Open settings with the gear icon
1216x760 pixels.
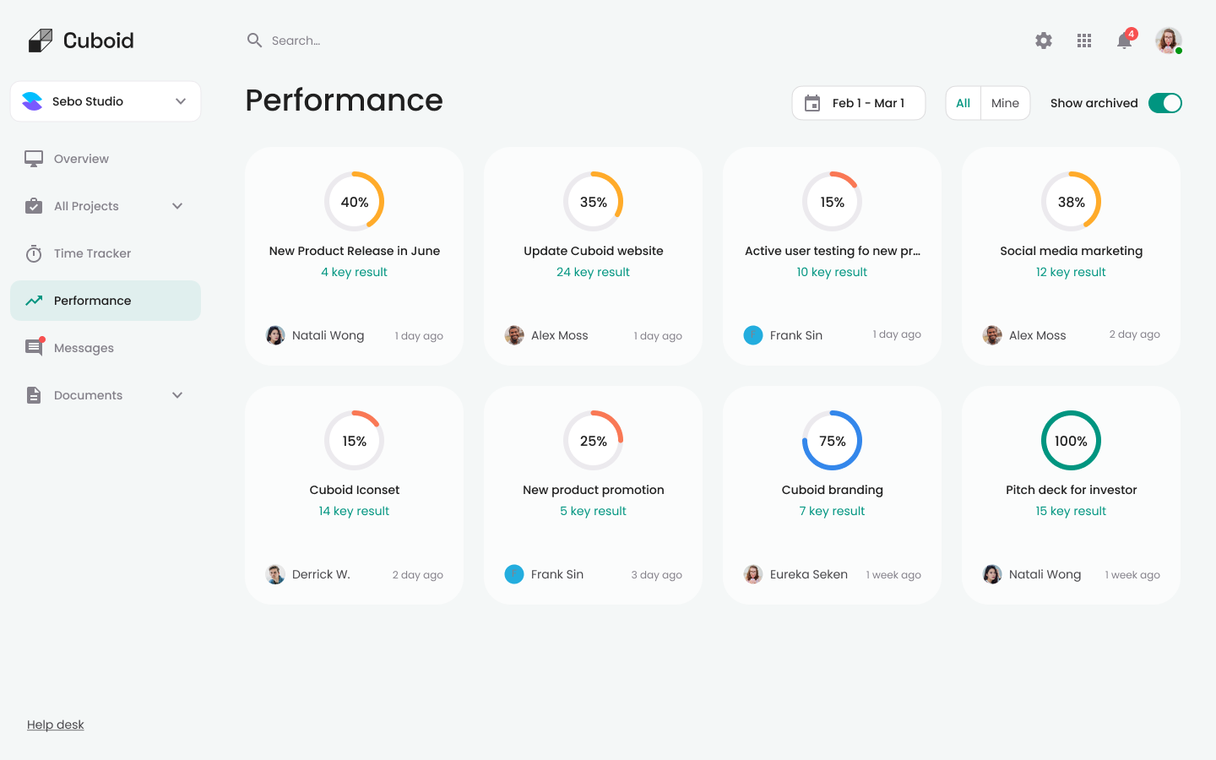(1043, 40)
